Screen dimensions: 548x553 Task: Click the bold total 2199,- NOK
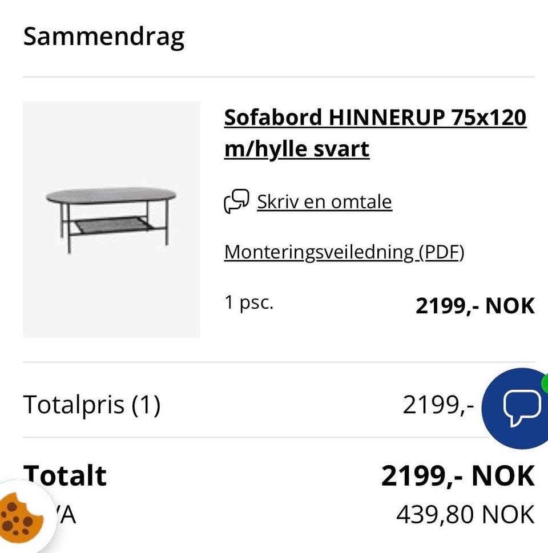click(458, 476)
